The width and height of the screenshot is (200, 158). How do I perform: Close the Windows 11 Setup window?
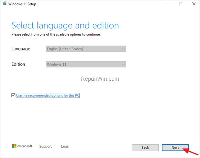pos(194,4)
